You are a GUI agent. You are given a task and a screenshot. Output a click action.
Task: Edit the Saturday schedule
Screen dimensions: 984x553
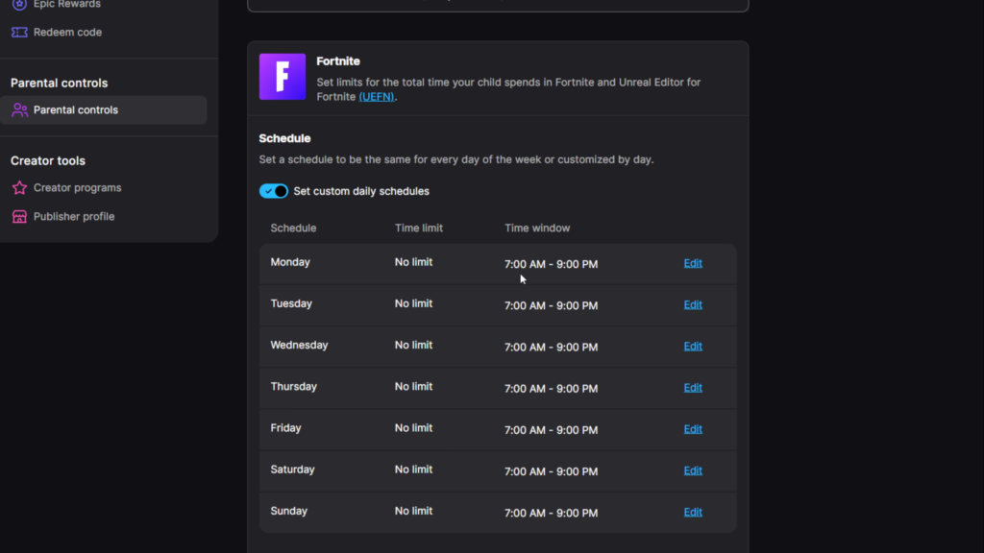click(693, 470)
